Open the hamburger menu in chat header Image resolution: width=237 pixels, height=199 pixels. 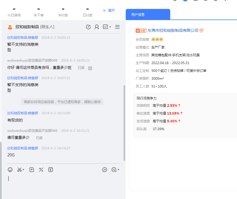(x=117, y=27)
